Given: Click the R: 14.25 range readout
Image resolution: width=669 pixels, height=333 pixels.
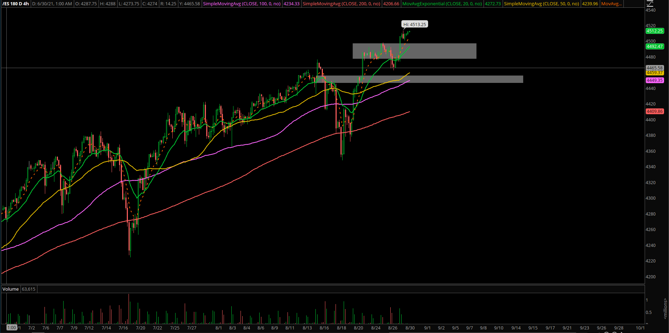Looking at the screenshot, I should tap(168, 4).
